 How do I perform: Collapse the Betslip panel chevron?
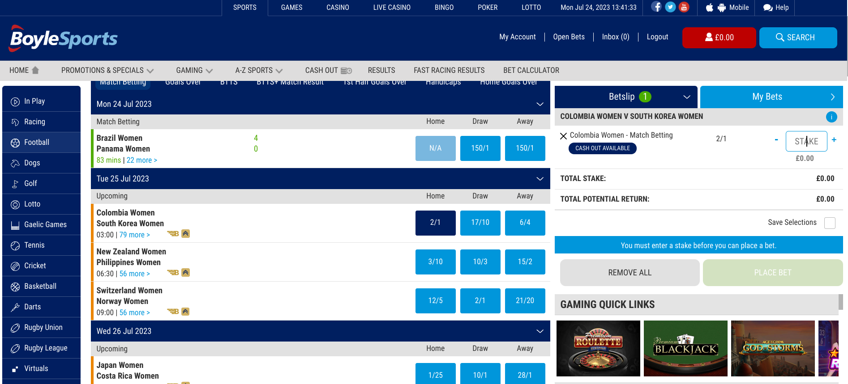(687, 97)
